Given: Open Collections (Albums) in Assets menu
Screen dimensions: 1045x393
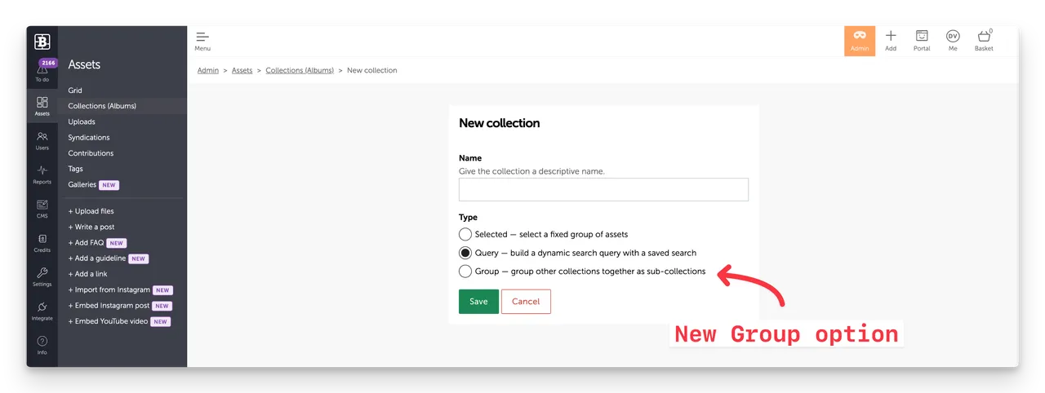Looking at the screenshot, I should click(x=102, y=106).
